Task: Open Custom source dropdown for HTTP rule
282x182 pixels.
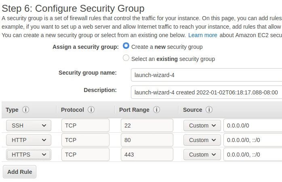Action: (x=202, y=140)
